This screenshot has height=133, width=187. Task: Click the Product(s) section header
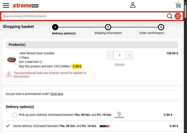tap(92, 45)
